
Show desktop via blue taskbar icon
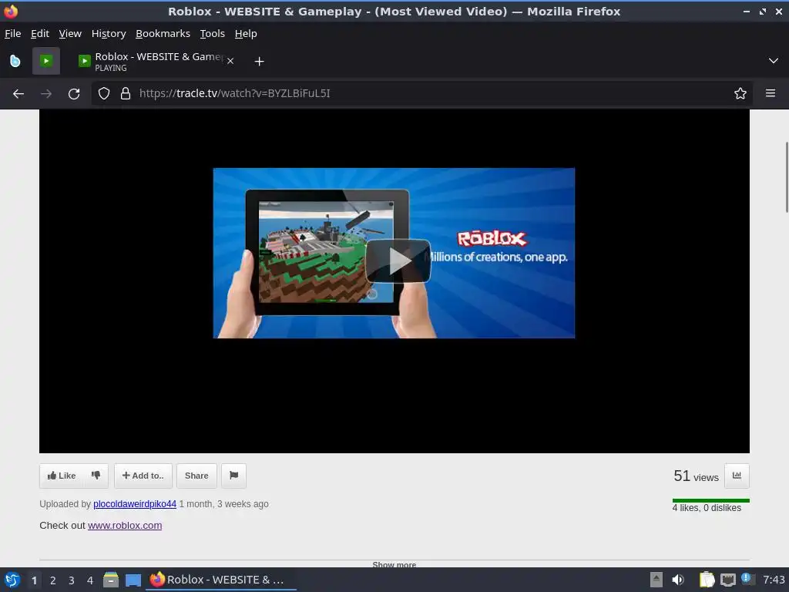tap(133, 580)
